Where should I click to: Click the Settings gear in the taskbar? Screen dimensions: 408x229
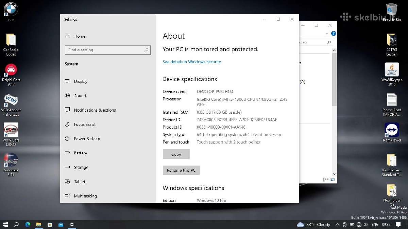pyautogui.click(x=72, y=225)
